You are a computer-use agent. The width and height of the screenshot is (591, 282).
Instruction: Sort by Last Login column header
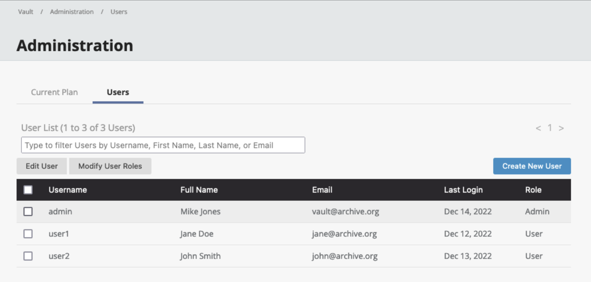pos(463,190)
